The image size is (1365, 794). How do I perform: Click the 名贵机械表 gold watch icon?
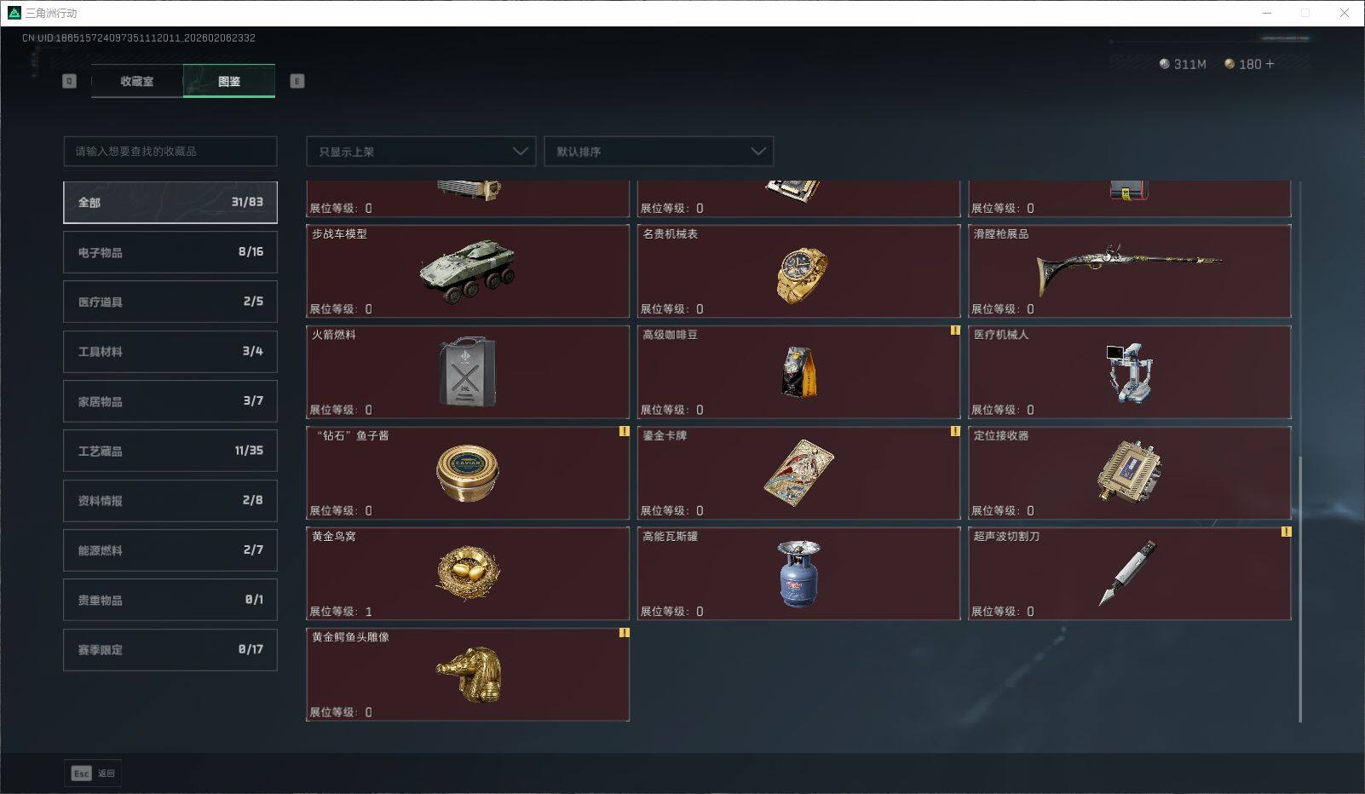click(801, 274)
